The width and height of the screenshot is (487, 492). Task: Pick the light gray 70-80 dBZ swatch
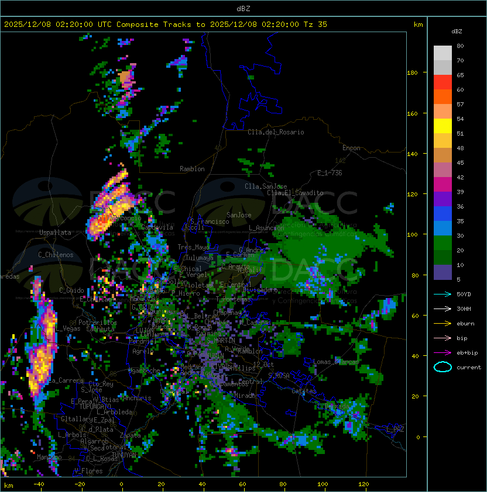pyautogui.click(x=443, y=53)
